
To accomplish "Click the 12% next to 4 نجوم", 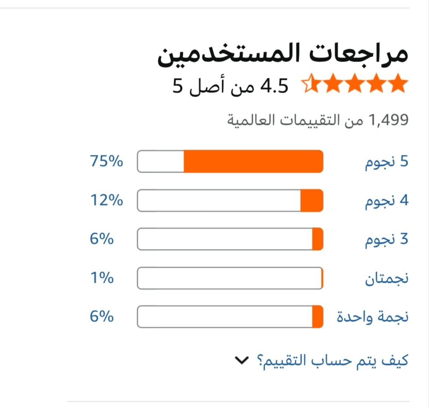I will (106, 200).
